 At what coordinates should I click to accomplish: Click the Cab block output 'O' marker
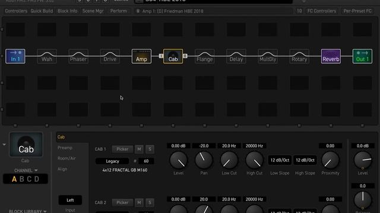[x=185, y=56]
